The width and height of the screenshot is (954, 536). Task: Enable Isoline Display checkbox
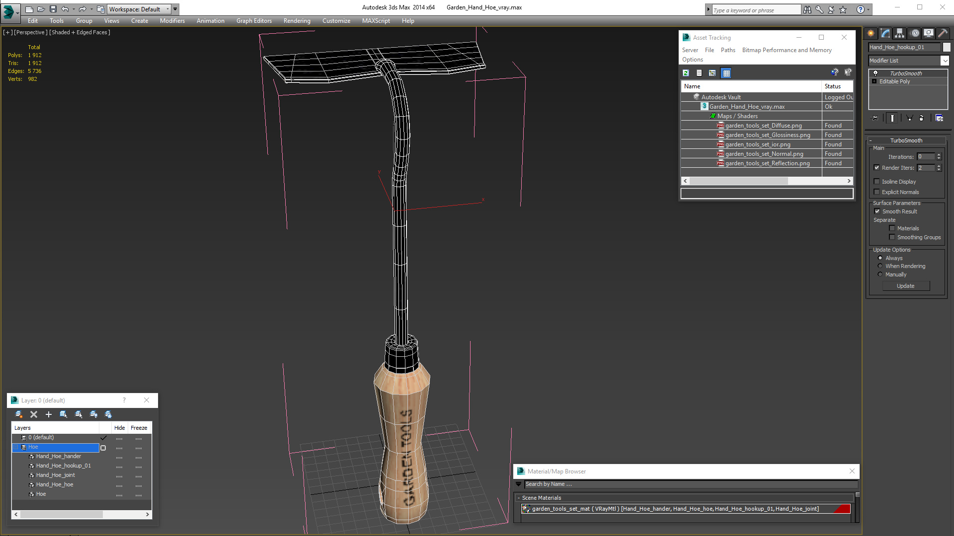click(x=877, y=182)
